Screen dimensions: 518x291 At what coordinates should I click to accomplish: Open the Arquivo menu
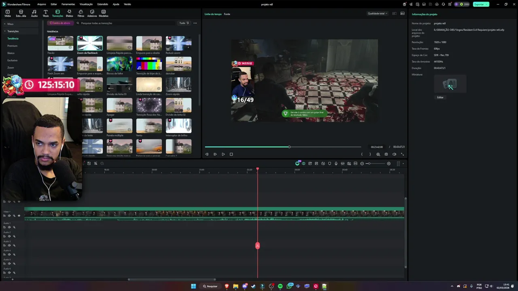pos(41,4)
